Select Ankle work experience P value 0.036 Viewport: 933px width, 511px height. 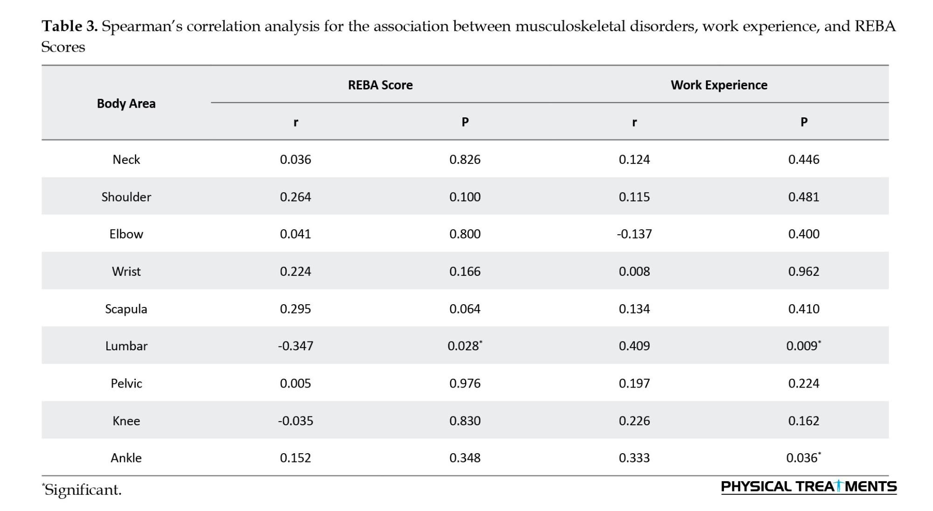[803, 458]
